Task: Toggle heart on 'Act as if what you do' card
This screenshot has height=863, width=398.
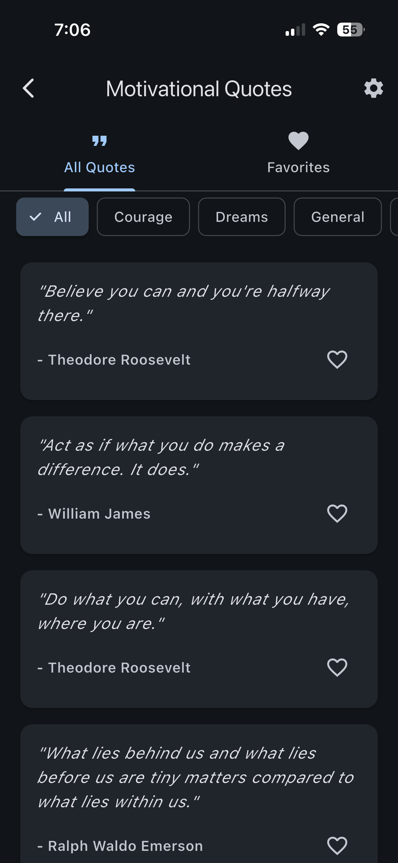Action: click(337, 514)
